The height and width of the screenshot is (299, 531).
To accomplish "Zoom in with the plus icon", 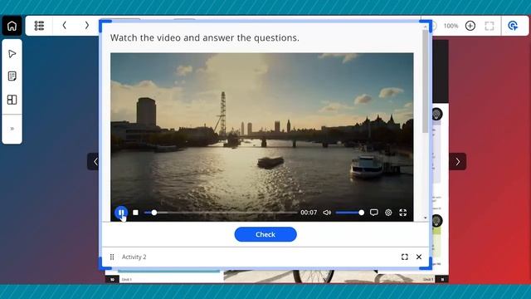I will coord(470,26).
